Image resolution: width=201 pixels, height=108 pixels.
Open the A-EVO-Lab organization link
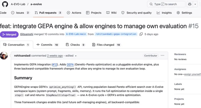tap(18, 4)
